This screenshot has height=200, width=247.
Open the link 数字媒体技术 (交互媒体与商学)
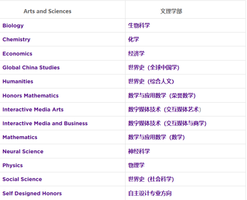[167, 124]
